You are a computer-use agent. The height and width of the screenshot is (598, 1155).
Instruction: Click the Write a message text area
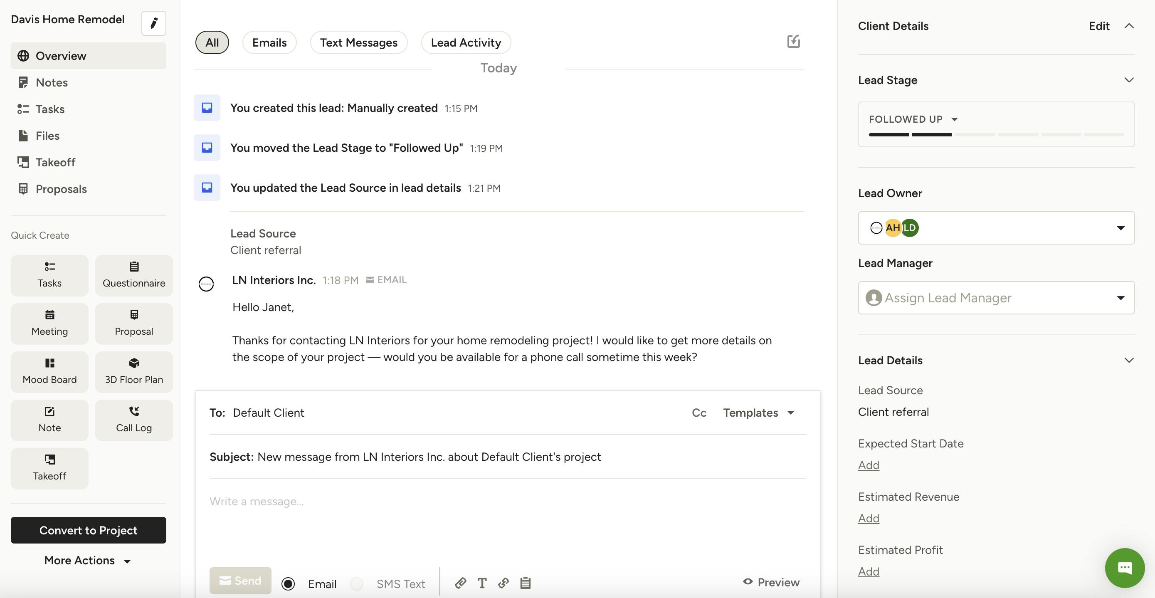(508, 520)
